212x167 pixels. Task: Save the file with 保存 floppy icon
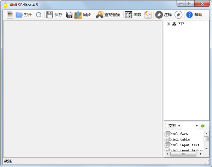coord(54,15)
